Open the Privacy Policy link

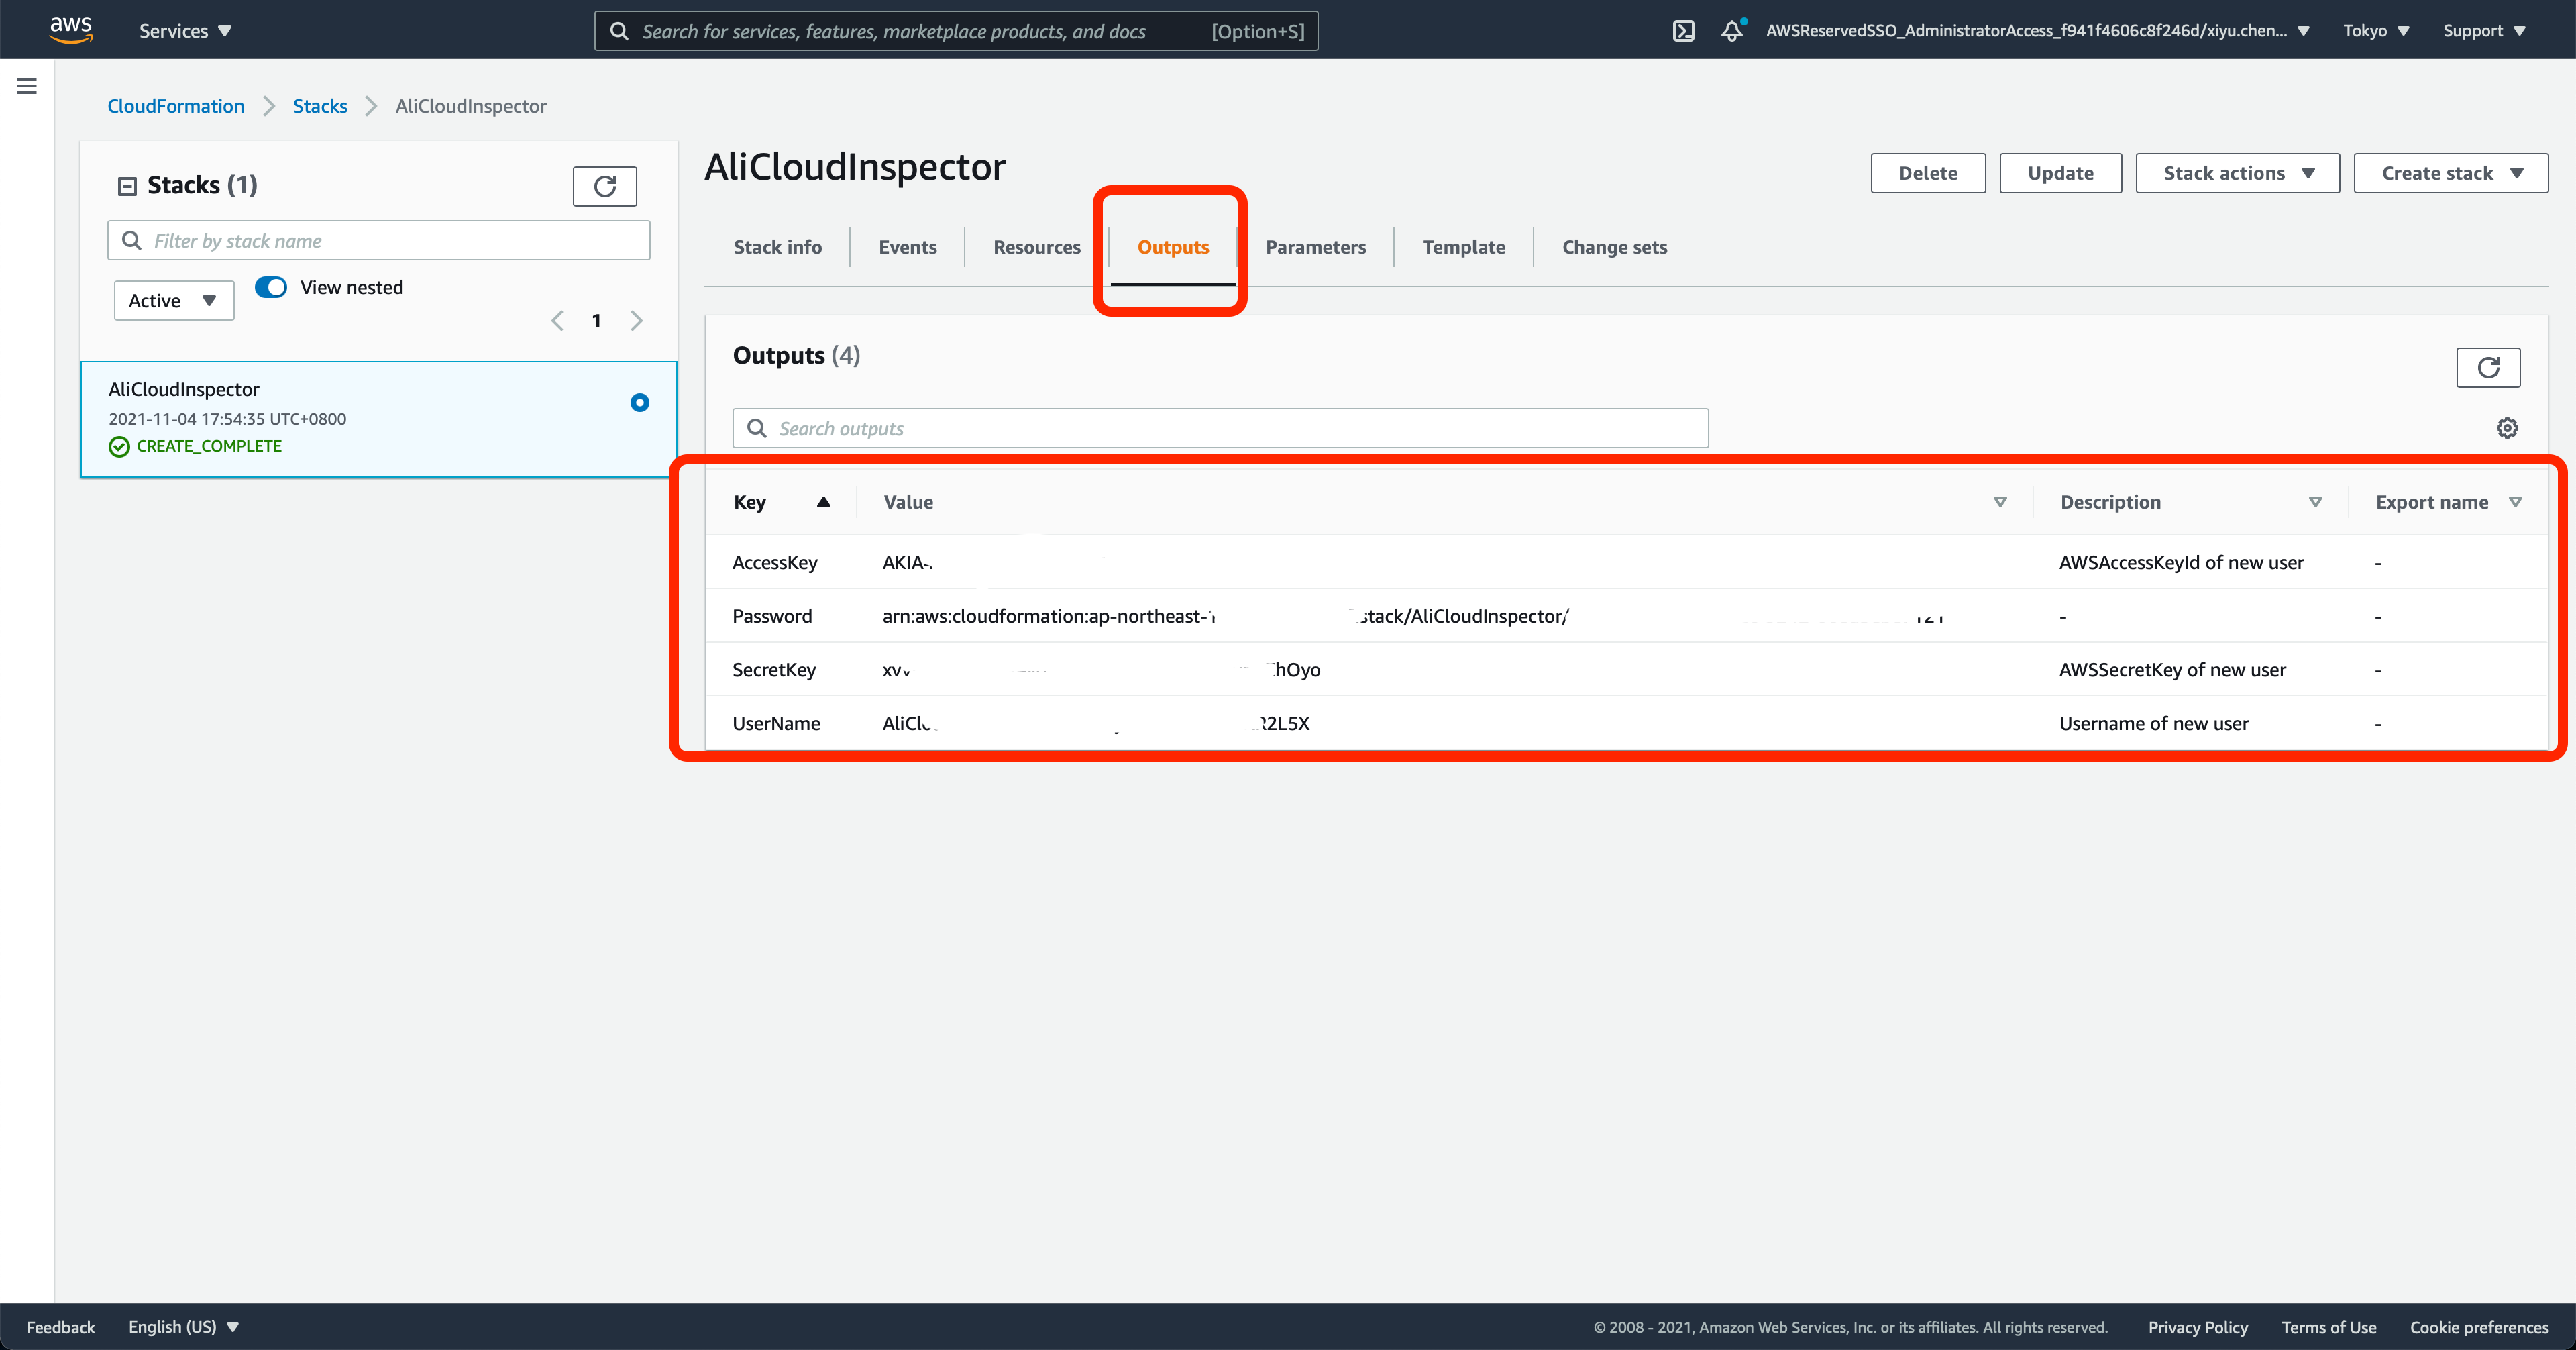(2197, 1327)
